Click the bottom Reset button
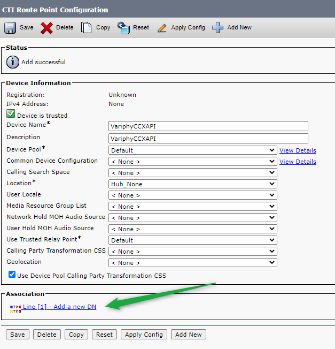Viewport: 335px width, 349px height. 104,335
